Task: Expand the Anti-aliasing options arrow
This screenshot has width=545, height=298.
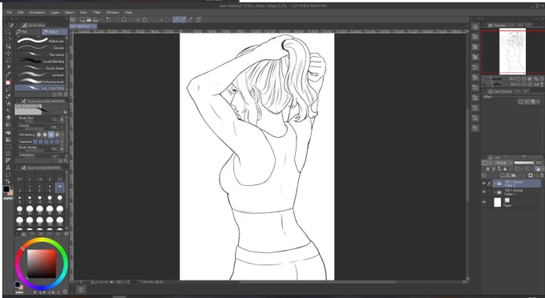Action: click(63, 135)
